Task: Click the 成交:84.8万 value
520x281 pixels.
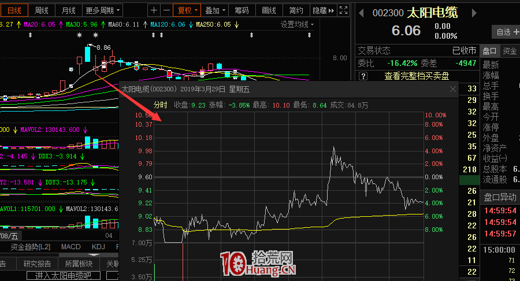Action: (x=349, y=105)
